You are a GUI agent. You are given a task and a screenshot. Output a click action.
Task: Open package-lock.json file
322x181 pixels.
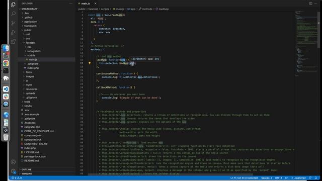(x=35, y=156)
